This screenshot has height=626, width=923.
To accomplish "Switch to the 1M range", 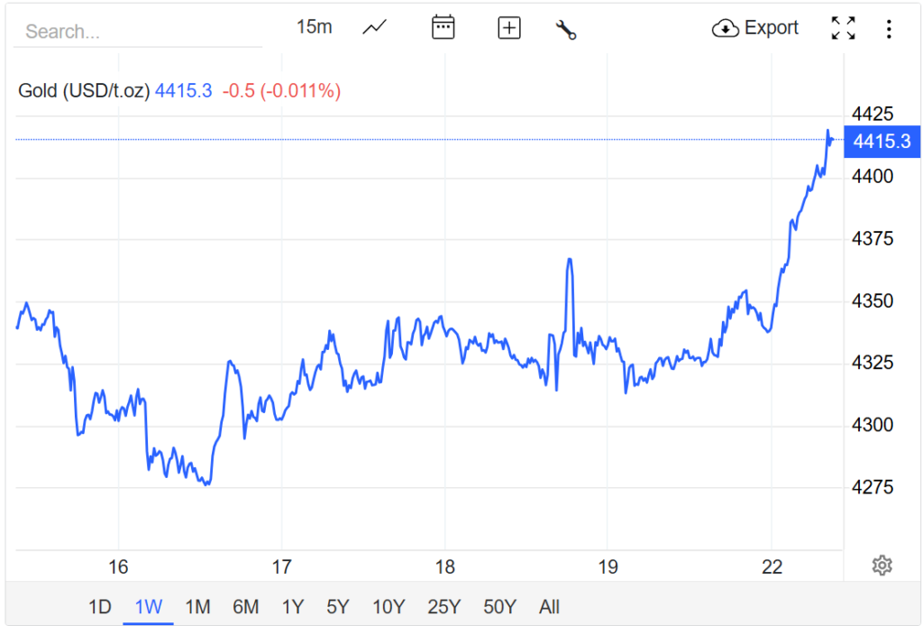I will [197, 606].
